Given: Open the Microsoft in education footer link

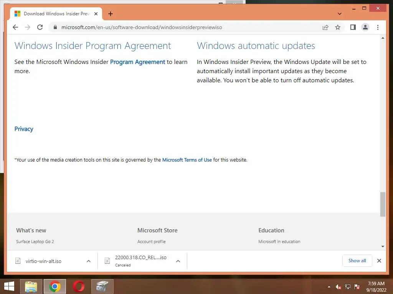Looking at the screenshot, I should click(279, 242).
